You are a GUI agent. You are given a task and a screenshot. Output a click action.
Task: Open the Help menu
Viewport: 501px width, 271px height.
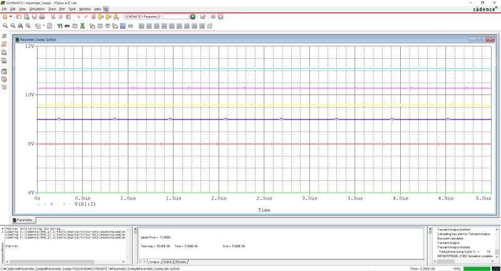tap(98, 9)
